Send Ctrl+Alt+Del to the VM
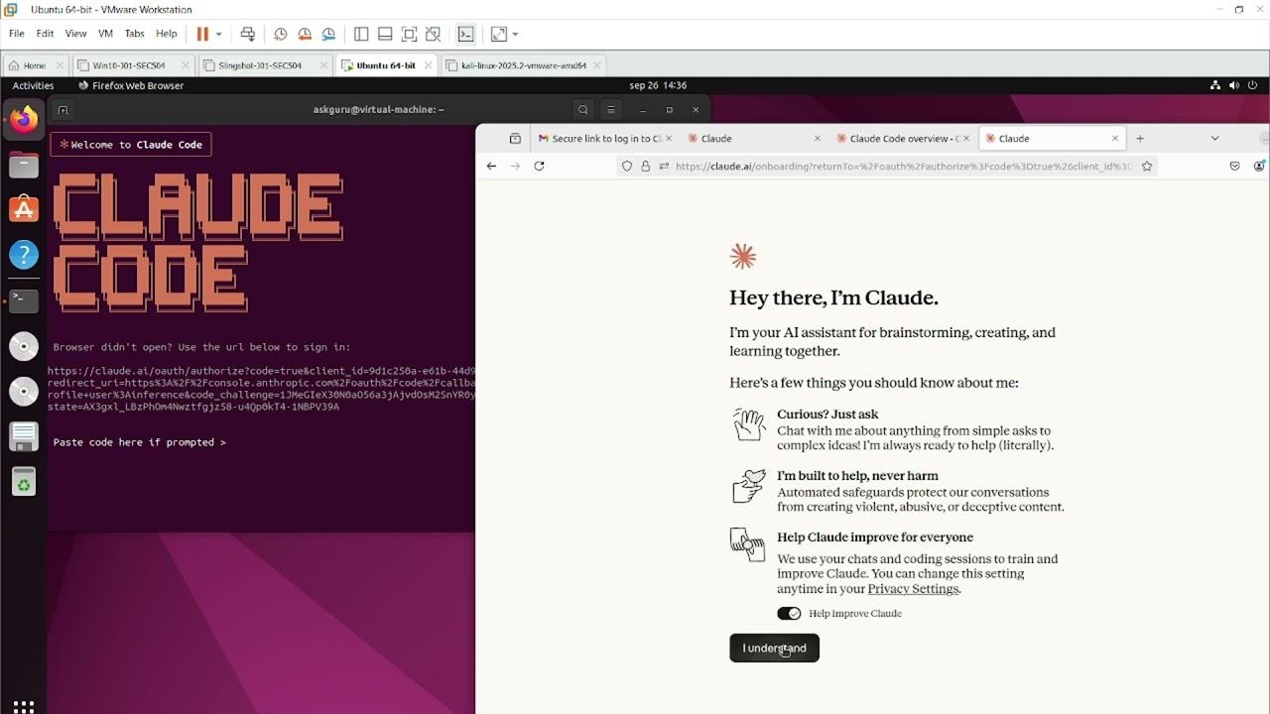The height and width of the screenshot is (714, 1270). [248, 34]
